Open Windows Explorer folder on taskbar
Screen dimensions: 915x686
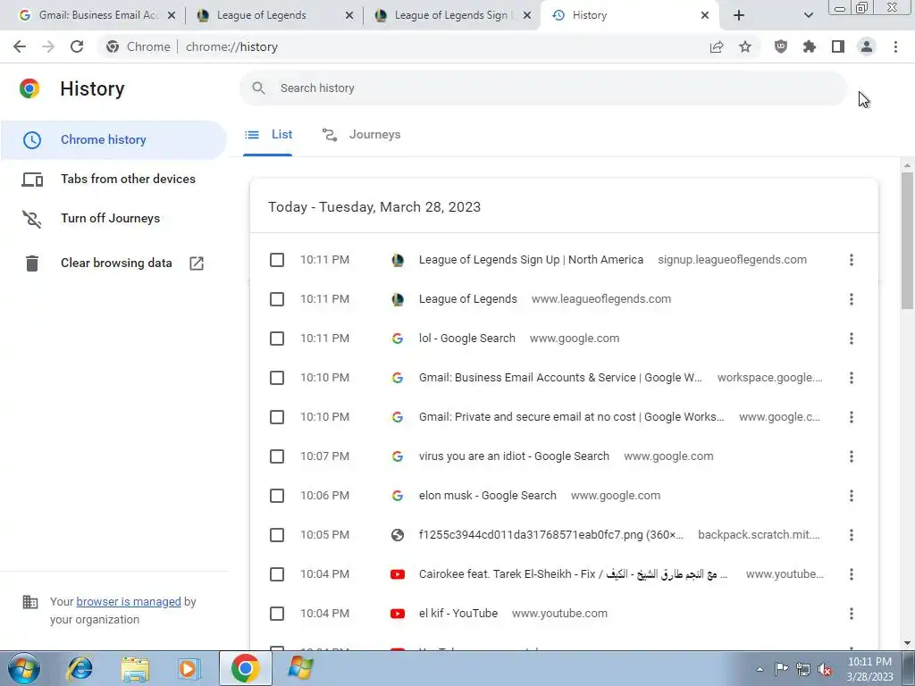(135, 668)
